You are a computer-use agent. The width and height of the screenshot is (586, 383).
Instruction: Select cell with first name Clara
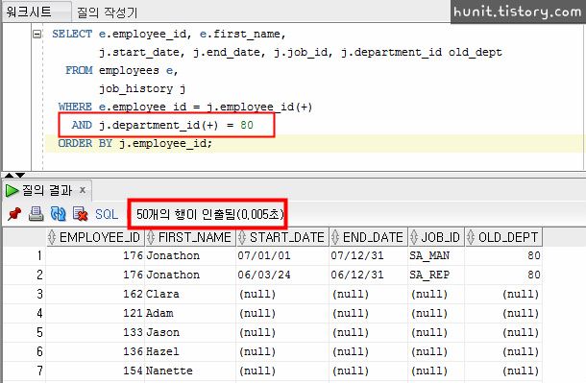click(x=190, y=294)
